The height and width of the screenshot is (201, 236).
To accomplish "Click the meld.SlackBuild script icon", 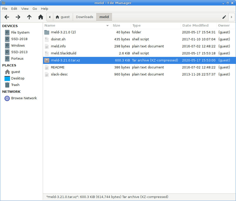I will [x=47, y=53].
